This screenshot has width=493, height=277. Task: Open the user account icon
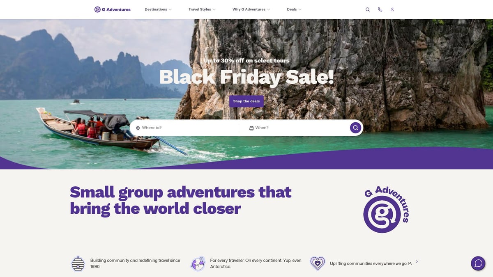pos(392,9)
